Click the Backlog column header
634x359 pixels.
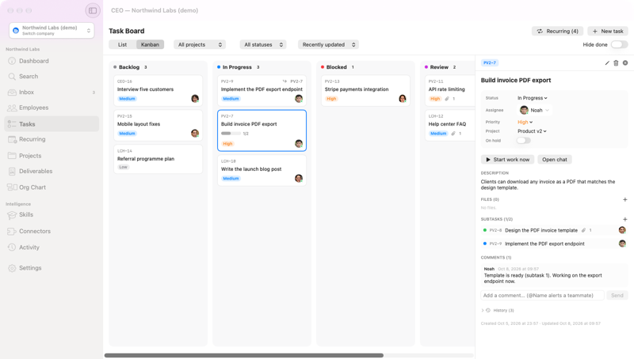[130, 67]
